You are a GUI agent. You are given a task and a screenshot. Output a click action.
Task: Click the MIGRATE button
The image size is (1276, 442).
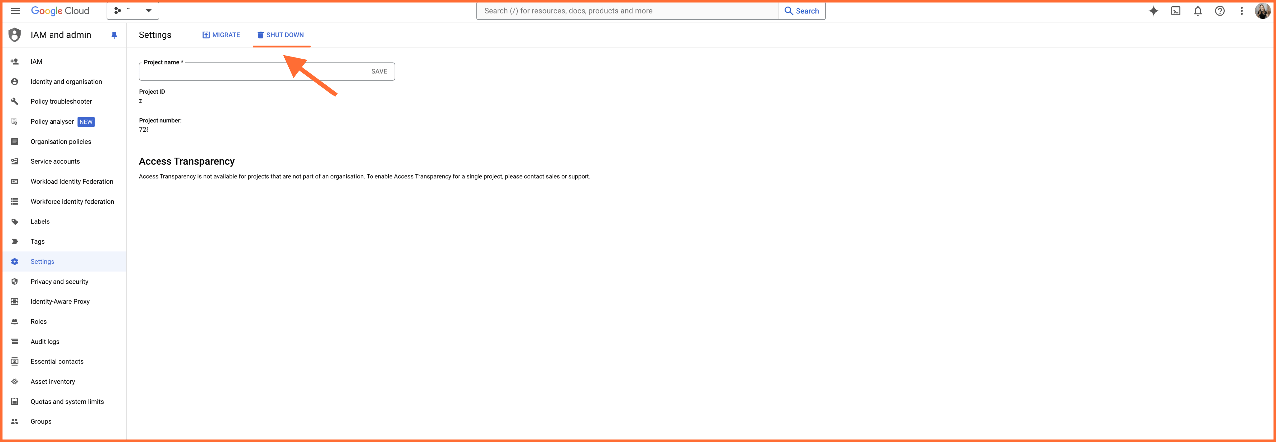[x=221, y=35]
